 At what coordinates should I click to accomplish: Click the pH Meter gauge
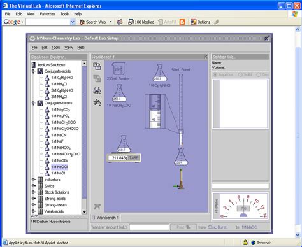click(x=240, y=206)
